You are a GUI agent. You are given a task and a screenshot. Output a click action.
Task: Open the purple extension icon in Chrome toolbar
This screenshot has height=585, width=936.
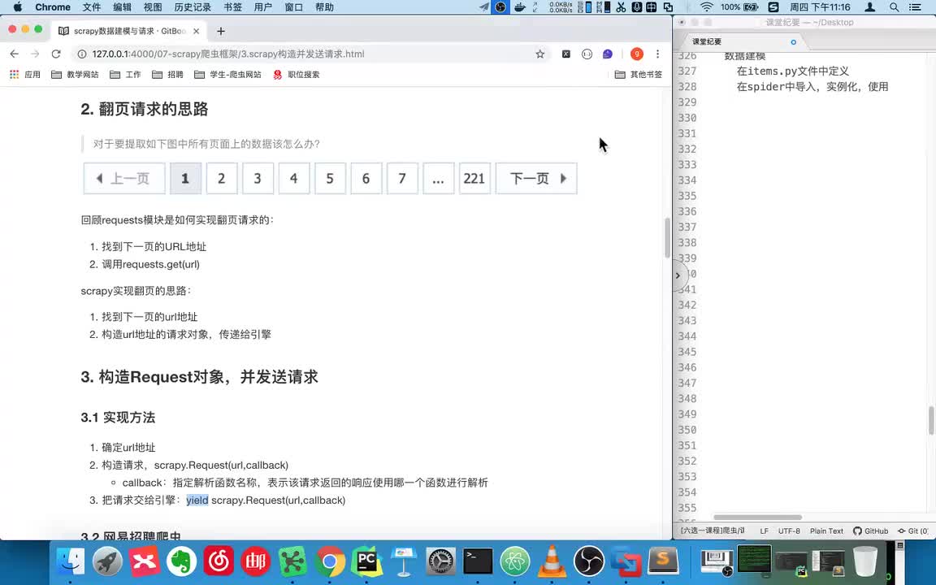point(608,54)
